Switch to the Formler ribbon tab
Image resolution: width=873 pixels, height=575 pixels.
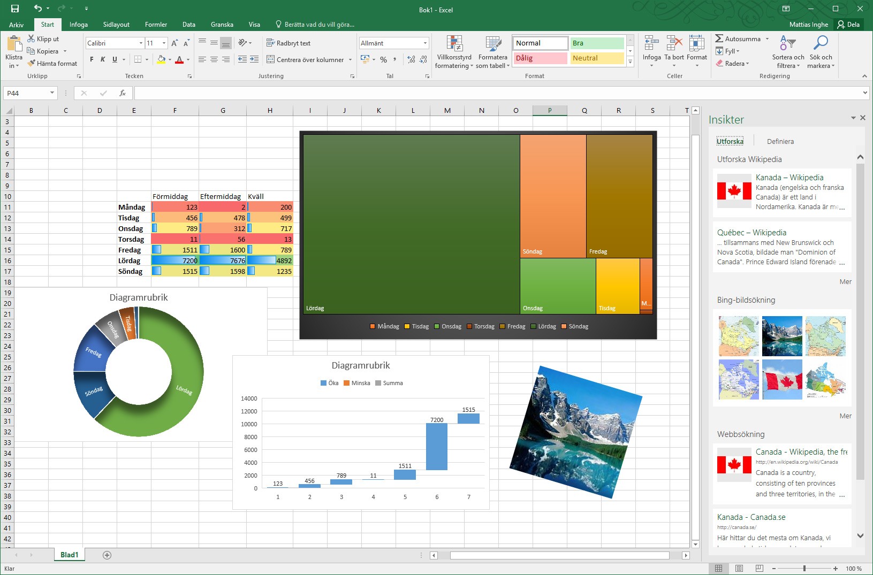pos(156,24)
